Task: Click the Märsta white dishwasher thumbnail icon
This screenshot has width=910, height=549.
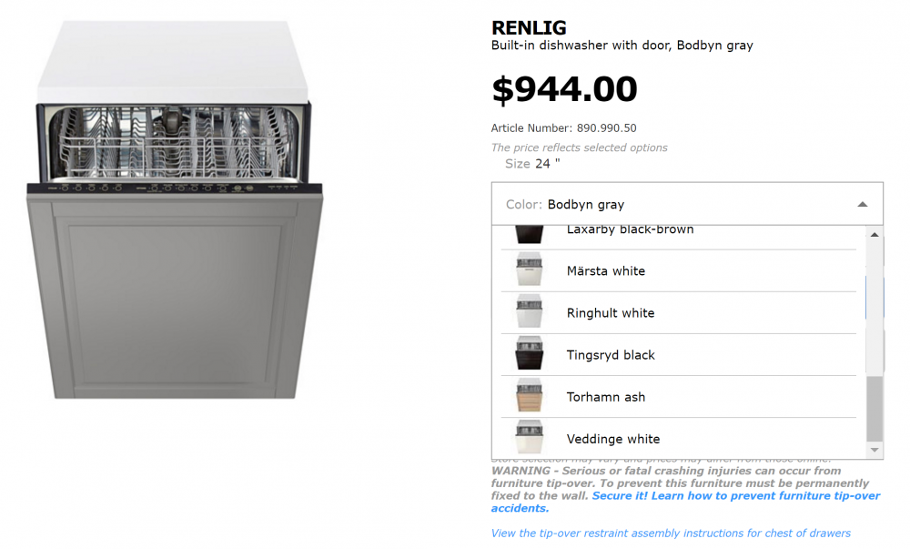Action: [530, 269]
